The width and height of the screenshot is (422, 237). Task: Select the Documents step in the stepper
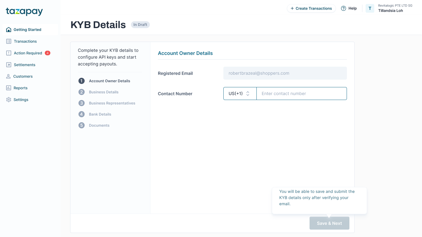pos(99,125)
